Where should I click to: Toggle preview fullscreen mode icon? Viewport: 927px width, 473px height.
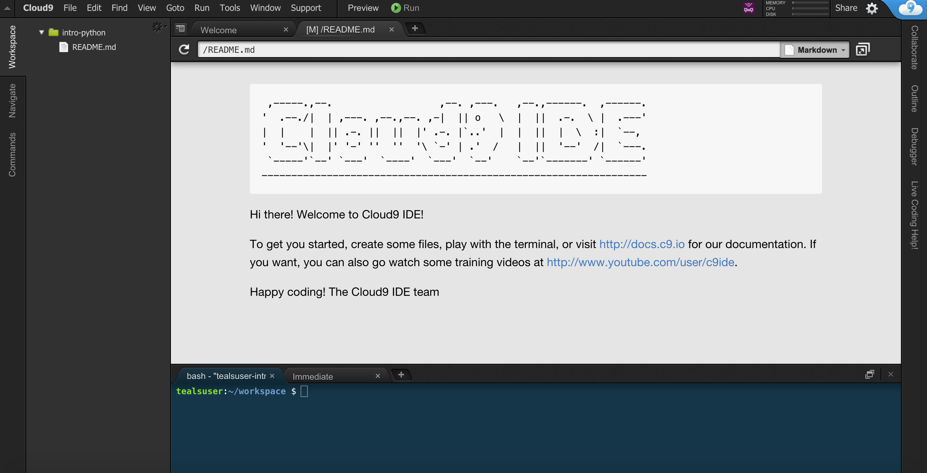click(x=863, y=50)
